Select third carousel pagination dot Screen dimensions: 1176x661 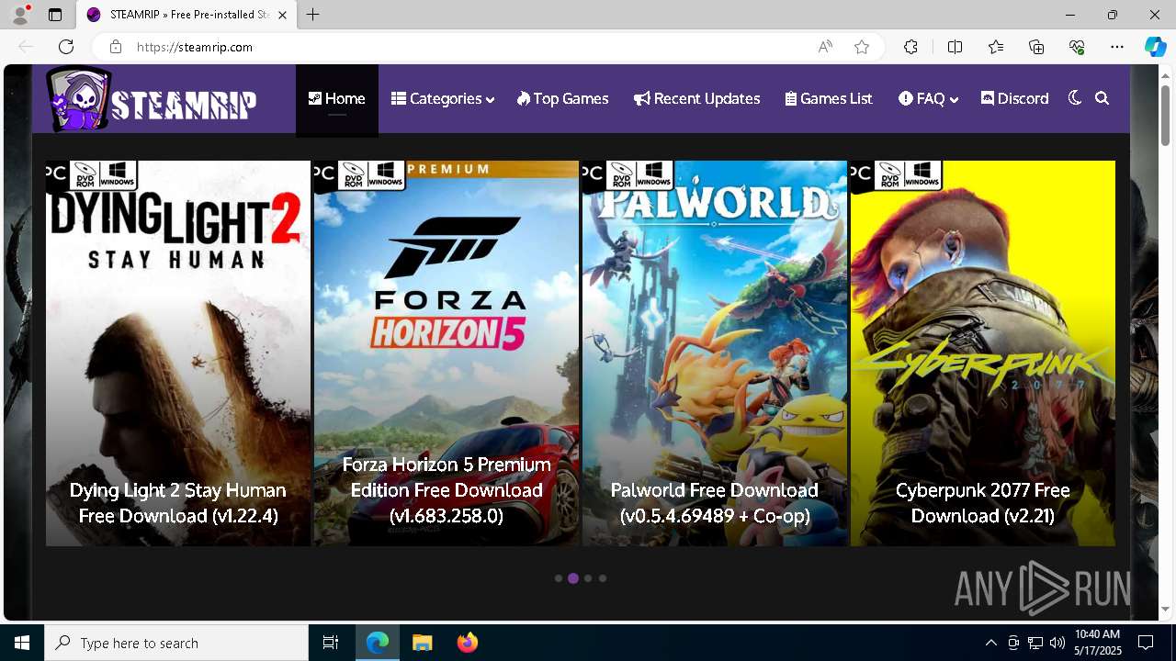(x=588, y=578)
